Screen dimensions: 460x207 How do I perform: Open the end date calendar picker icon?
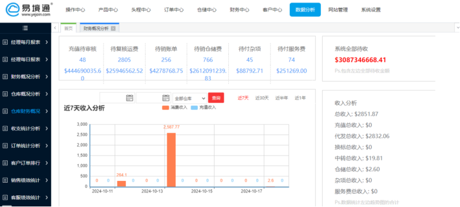(166, 98)
